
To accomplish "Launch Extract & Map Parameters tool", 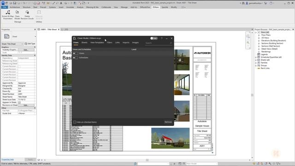I will pos(8,15).
